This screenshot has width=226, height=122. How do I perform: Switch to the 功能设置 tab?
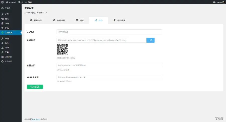pos(120,20)
